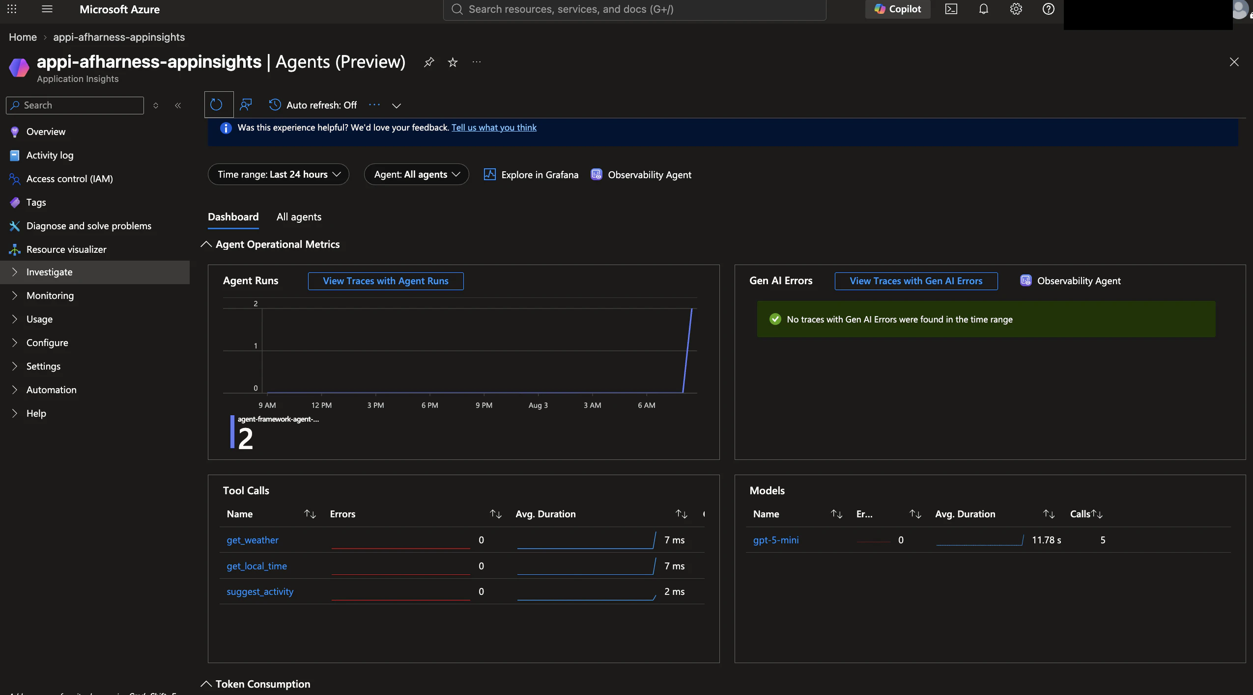The width and height of the screenshot is (1253, 695).
Task: Open the hamburger portal menu
Action: tap(47, 9)
